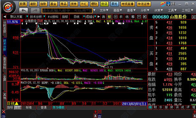This screenshot has height=118, width=196.
Task: Click the 委托 button
Action: click(115, 4)
